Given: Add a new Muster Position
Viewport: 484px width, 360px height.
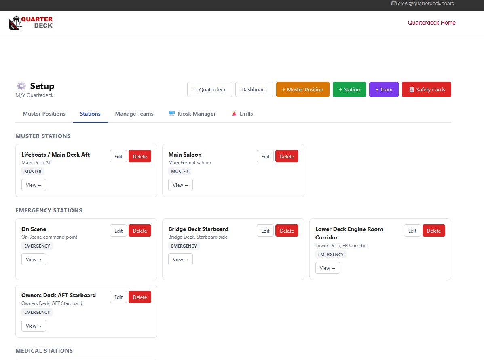Looking at the screenshot, I should [302, 89].
